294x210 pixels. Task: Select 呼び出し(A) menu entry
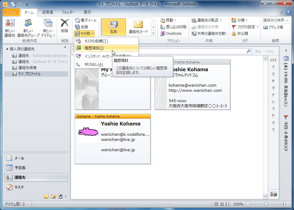point(93,65)
